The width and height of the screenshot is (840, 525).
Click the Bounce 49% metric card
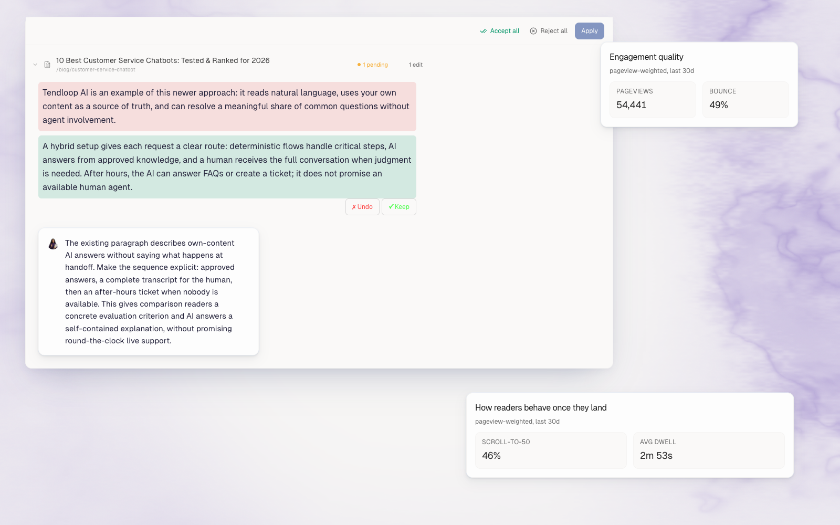(x=745, y=100)
